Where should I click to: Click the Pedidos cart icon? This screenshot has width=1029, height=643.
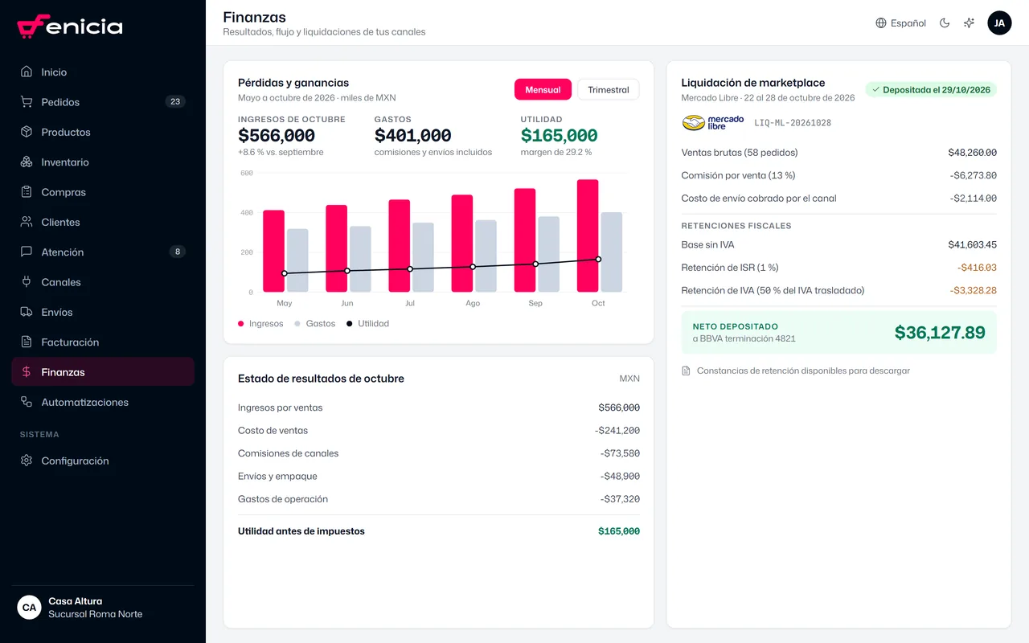tap(27, 102)
